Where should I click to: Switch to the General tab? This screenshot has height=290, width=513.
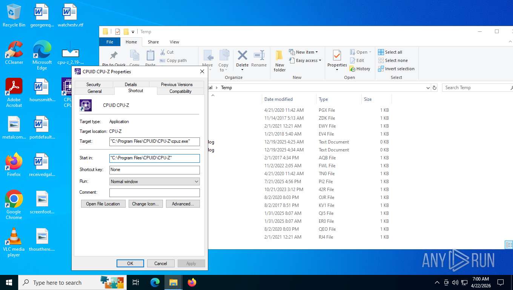[95, 91]
